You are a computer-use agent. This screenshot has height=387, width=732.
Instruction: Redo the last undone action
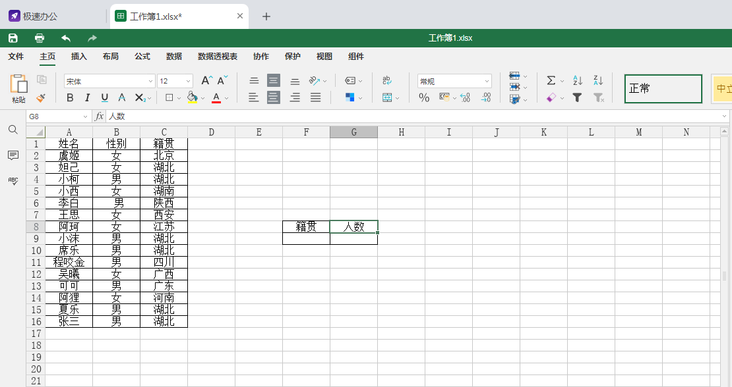click(92, 38)
